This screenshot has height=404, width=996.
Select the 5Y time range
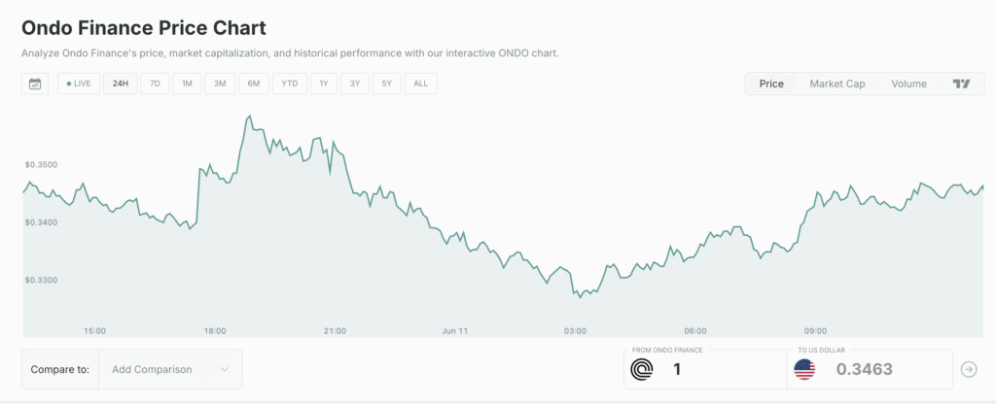click(387, 84)
